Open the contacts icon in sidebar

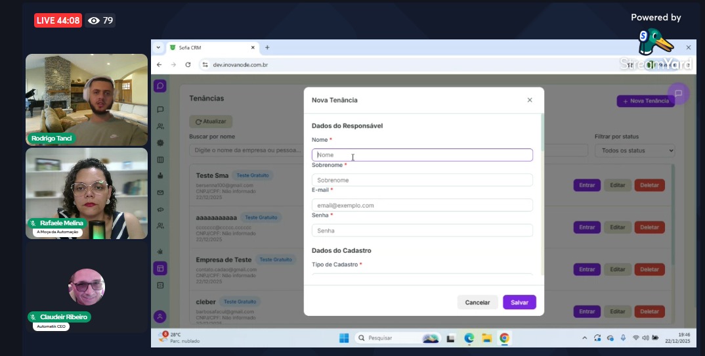point(160,126)
